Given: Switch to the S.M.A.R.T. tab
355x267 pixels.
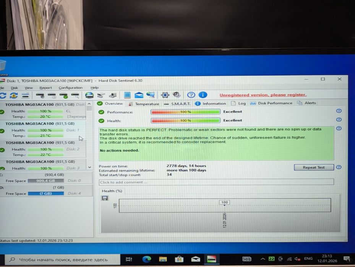Looking at the screenshot, I should 177,104.
